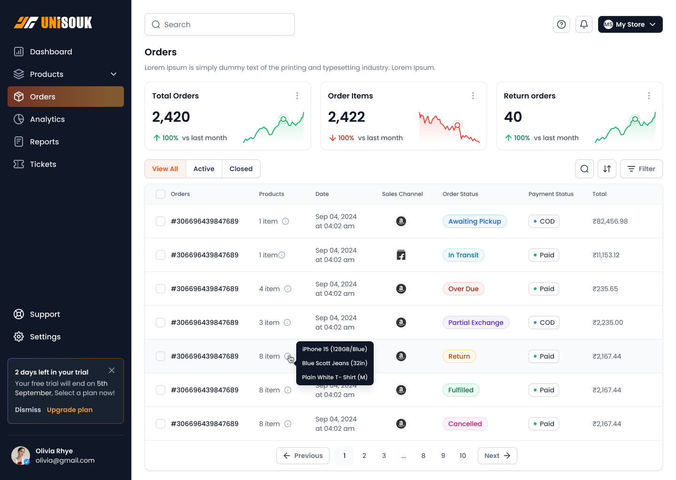The height and width of the screenshot is (480, 676).
Task: Check the Awaiting Pickup order checkbox
Action: tap(161, 221)
